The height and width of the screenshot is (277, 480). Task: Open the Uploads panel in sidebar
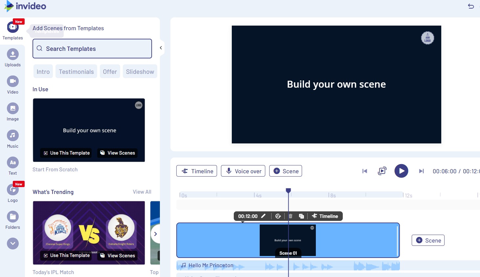(x=13, y=54)
